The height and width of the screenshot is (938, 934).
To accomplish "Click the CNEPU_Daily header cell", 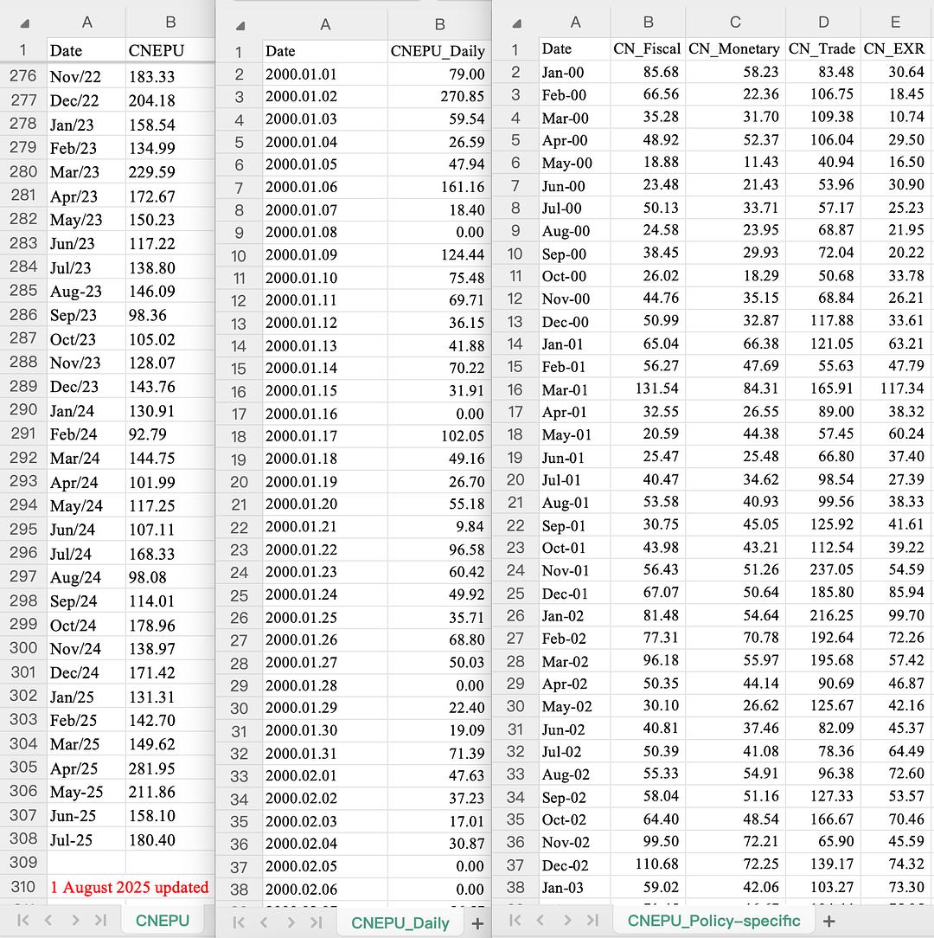I will pyautogui.click(x=439, y=51).
